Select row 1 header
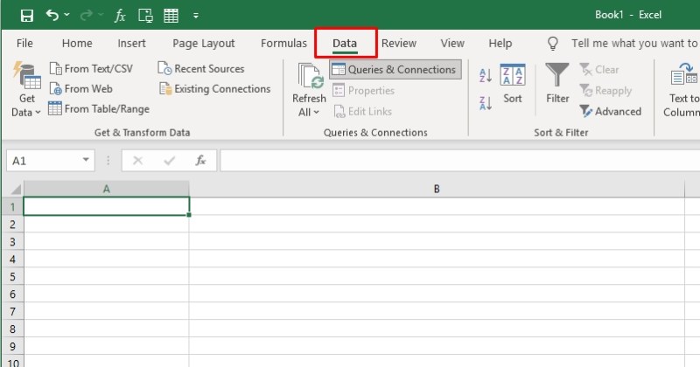The width and height of the screenshot is (700, 367). [x=12, y=206]
